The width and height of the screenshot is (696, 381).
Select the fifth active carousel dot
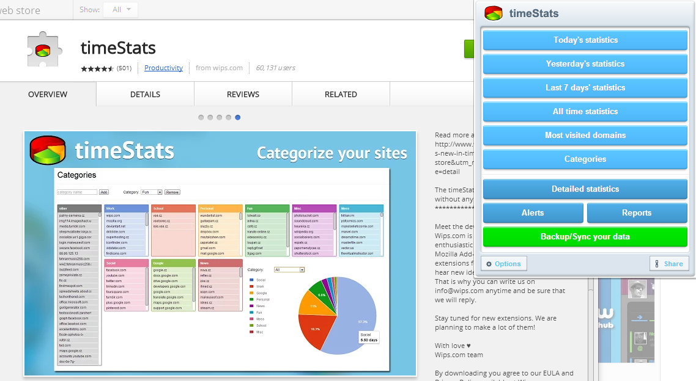point(238,117)
